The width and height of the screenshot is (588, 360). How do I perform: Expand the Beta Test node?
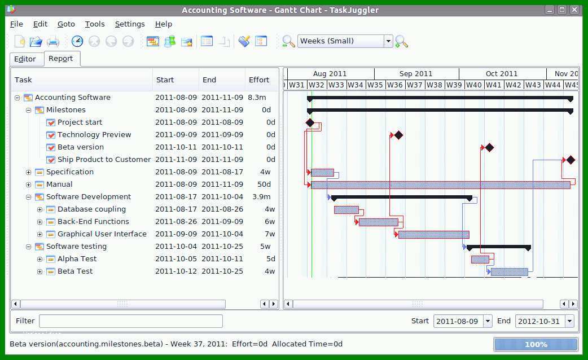click(40, 271)
